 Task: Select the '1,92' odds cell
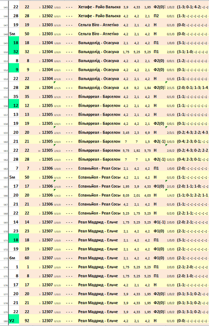pos(137,150)
